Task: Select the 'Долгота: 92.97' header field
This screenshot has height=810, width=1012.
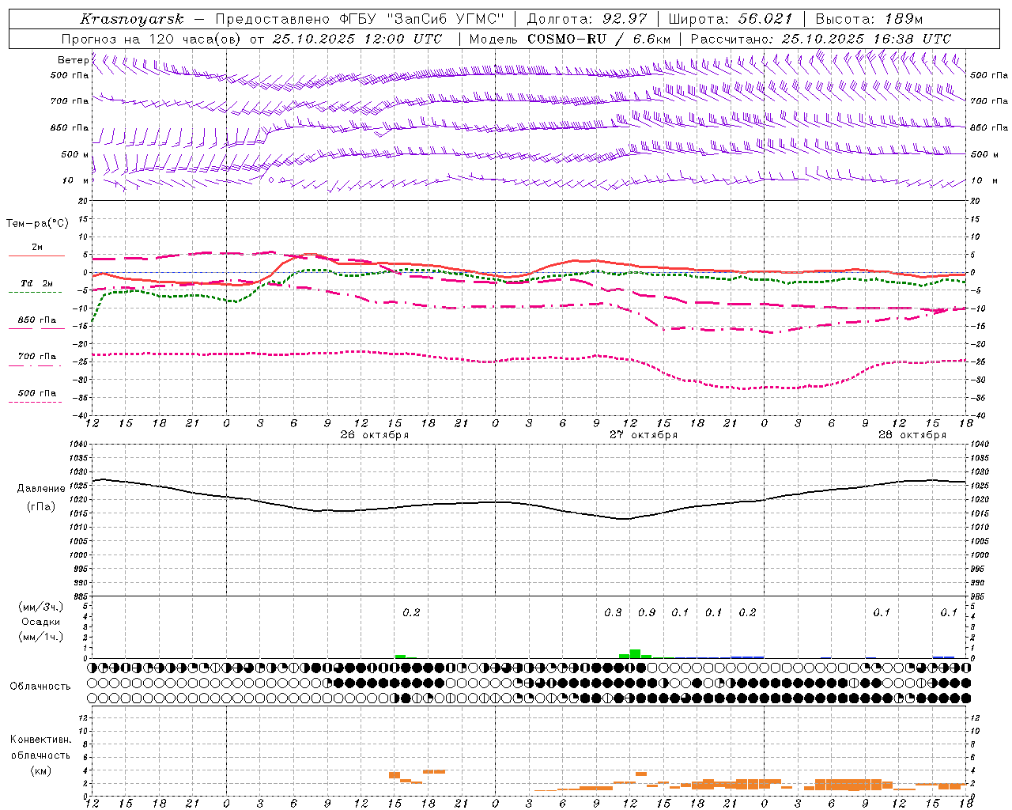Action: pyautogui.click(x=587, y=19)
